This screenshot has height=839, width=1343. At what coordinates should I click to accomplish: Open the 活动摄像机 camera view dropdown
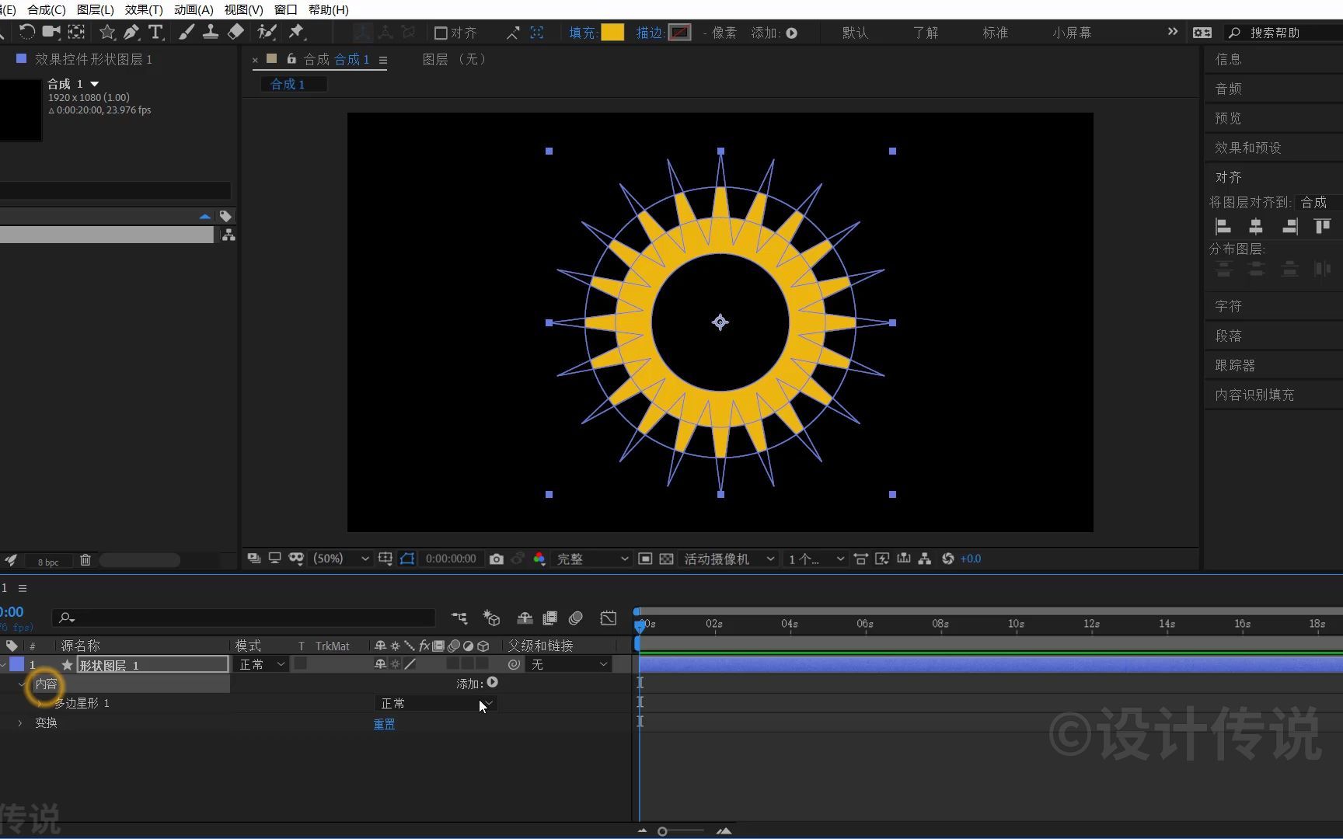coord(728,559)
